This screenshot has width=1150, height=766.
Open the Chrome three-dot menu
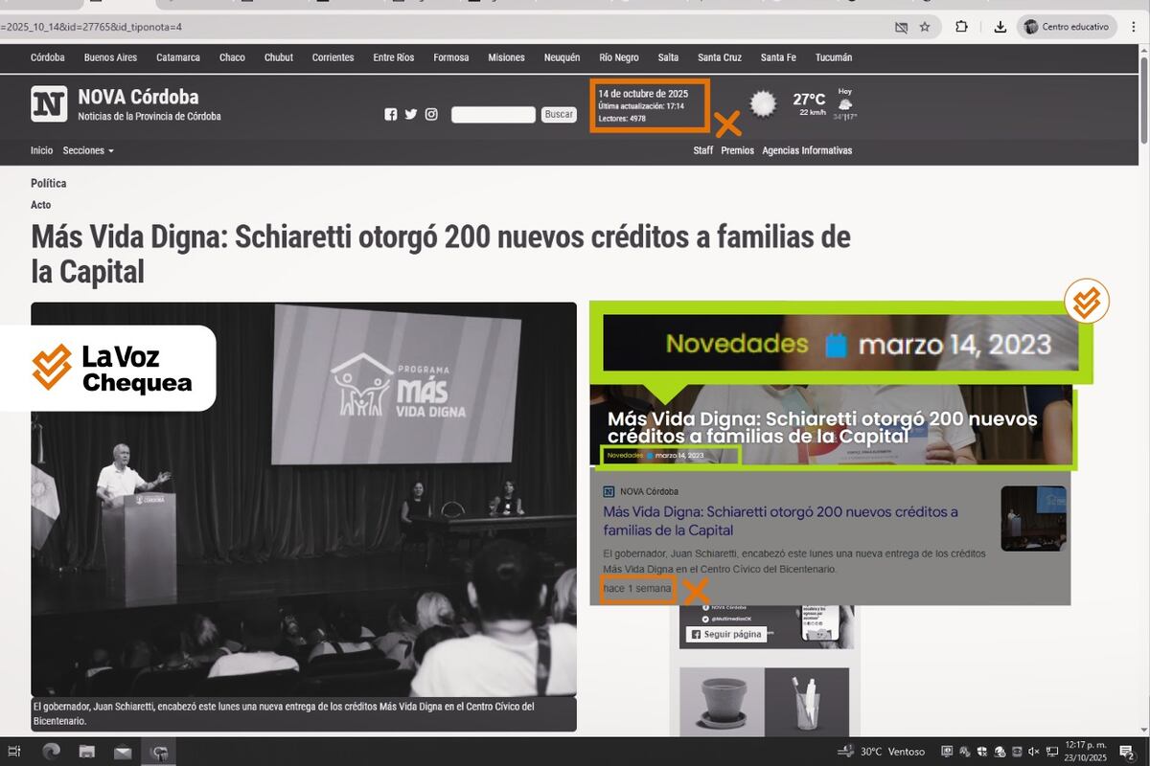click(1132, 27)
